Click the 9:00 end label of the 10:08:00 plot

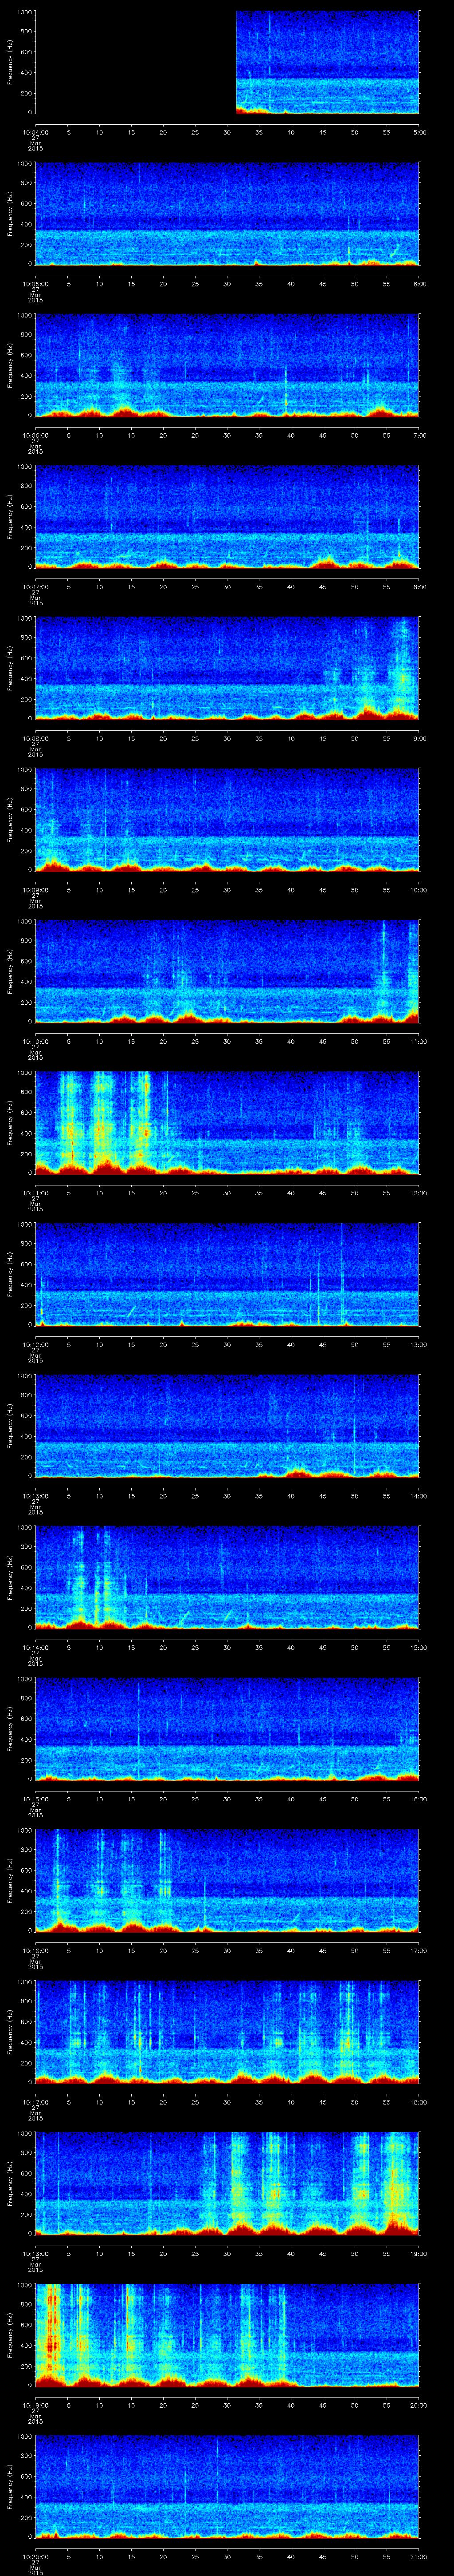pyautogui.click(x=419, y=738)
